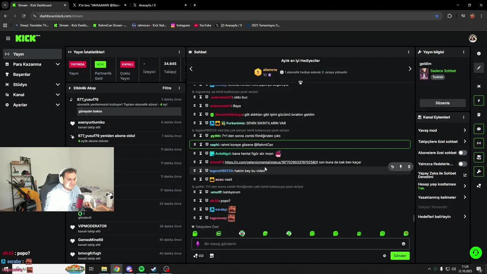Toggle the chat bubble icon in the right rail
Screen dimensions: 487x274
(x=479, y=129)
